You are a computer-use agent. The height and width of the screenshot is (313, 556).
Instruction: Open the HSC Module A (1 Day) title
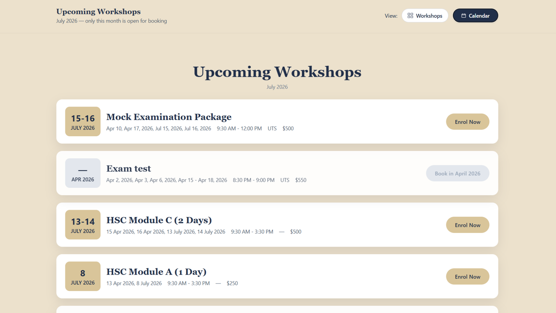tap(156, 272)
